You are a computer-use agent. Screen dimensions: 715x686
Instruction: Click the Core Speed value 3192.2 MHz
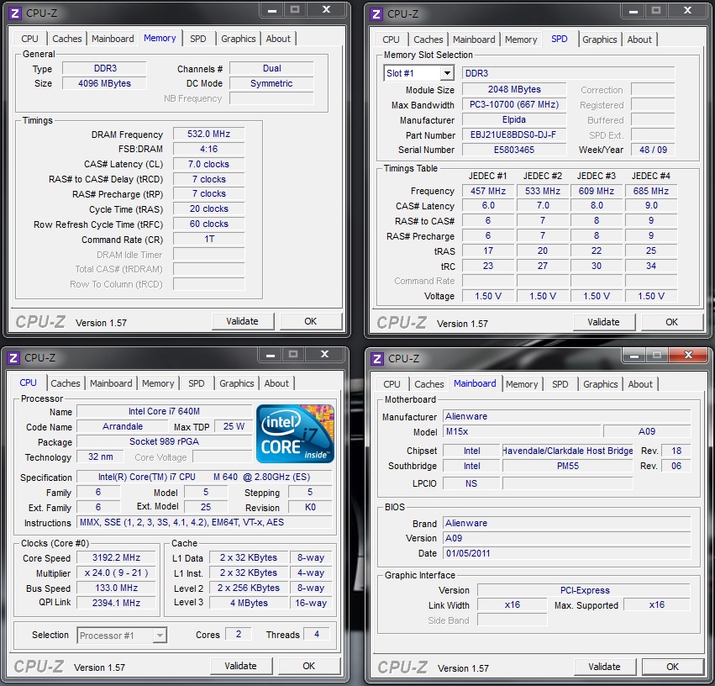(x=116, y=558)
